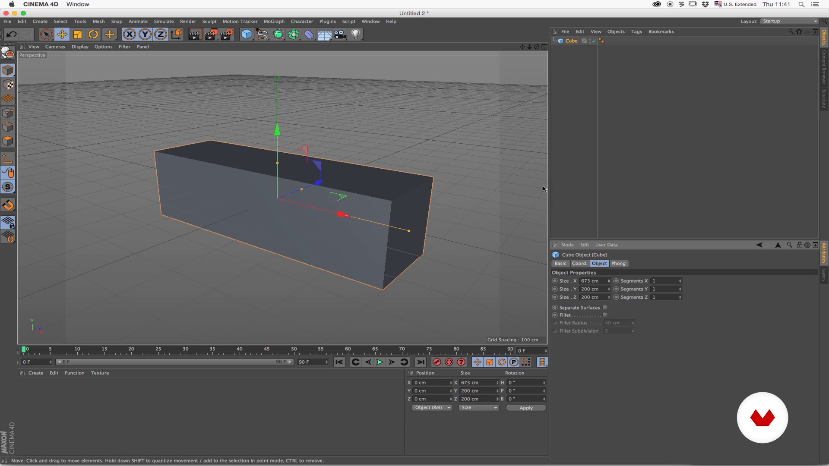Open the floor environment objects
829x466 pixels.
(x=324, y=35)
